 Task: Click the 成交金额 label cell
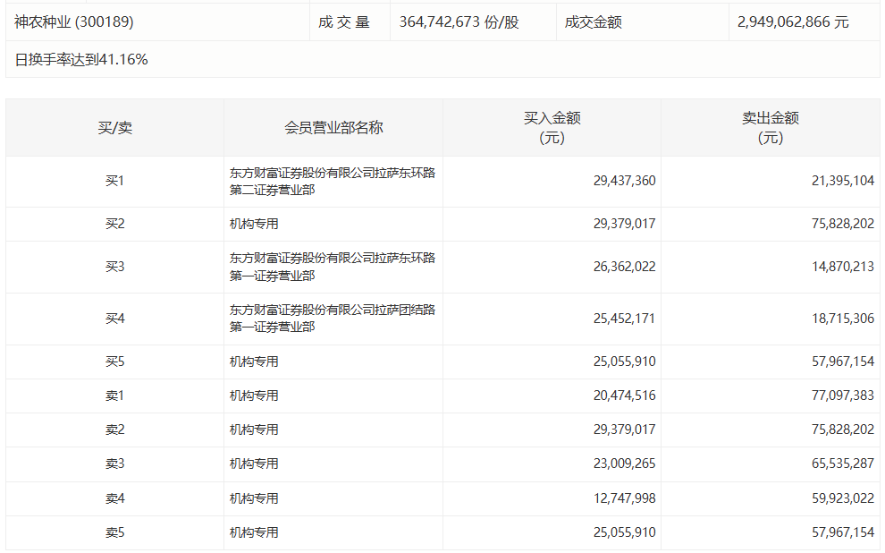click(x=593, y=21)
